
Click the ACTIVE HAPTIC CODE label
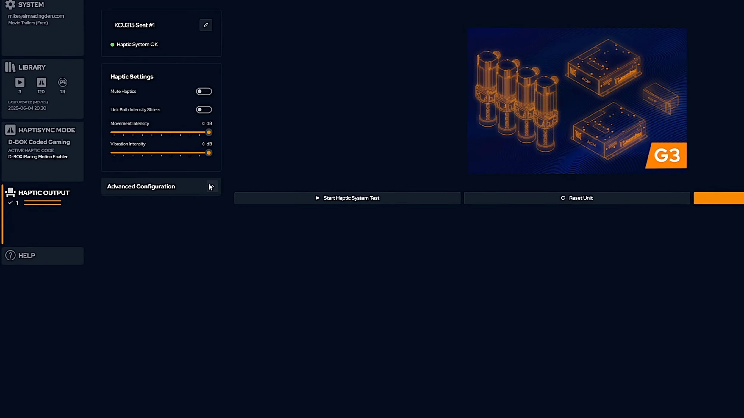pos(31,150)
